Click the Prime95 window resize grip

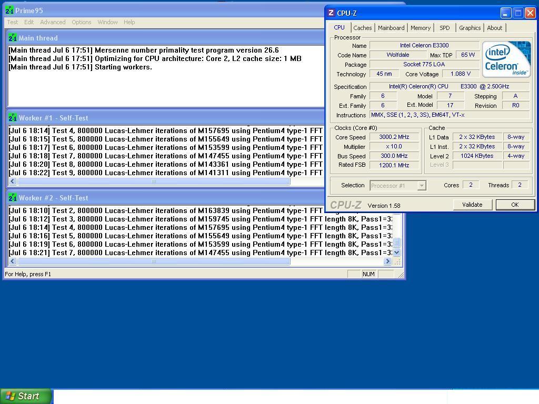pos(401,275)
